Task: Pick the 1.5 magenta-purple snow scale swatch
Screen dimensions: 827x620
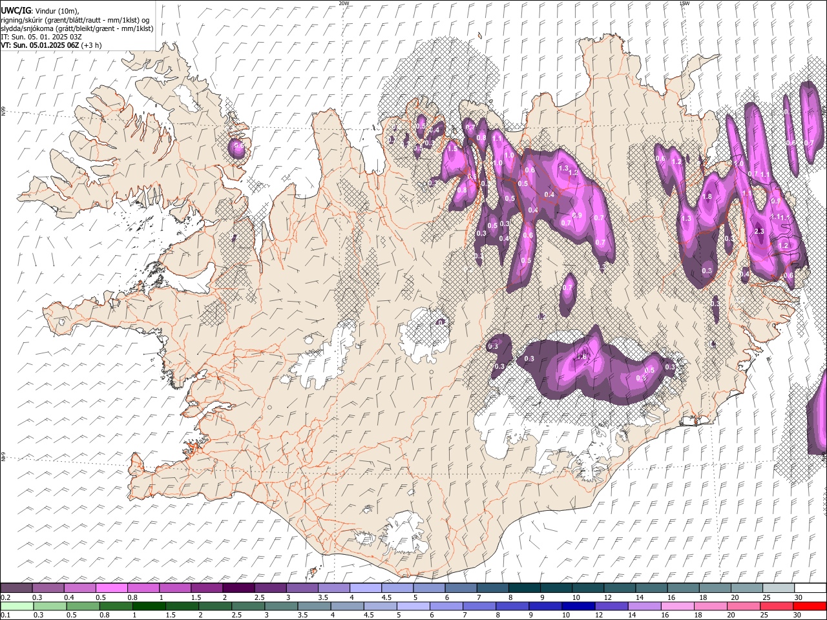Action: 207,588
